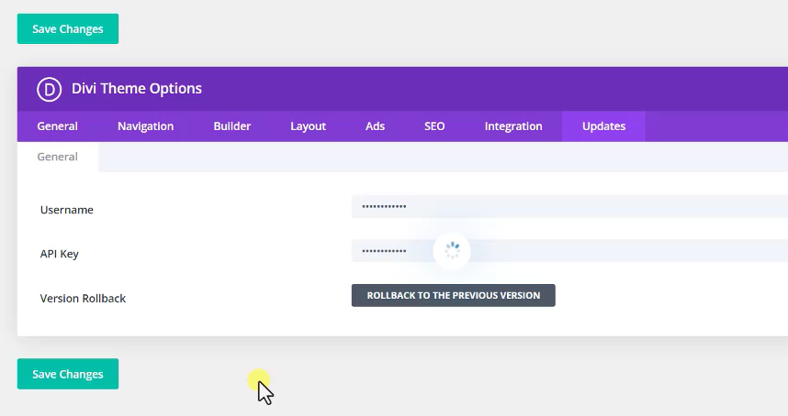Switch to the Integration tab

tap(513, 126)
